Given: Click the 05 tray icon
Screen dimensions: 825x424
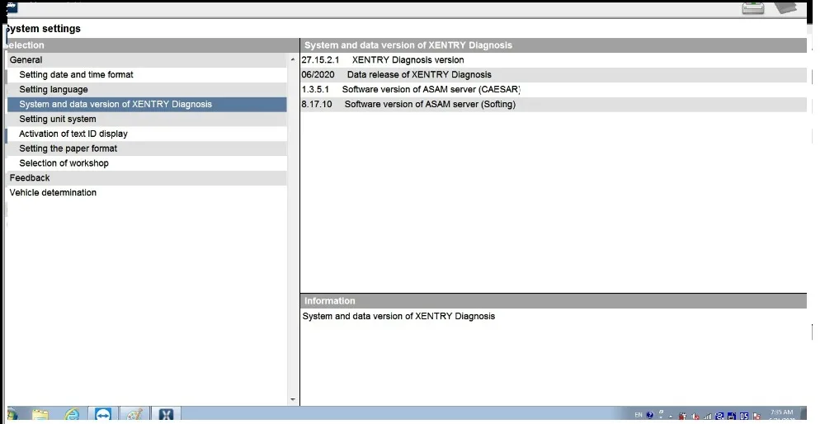Looking at the screenshot, I should click(x=744, y=416).
